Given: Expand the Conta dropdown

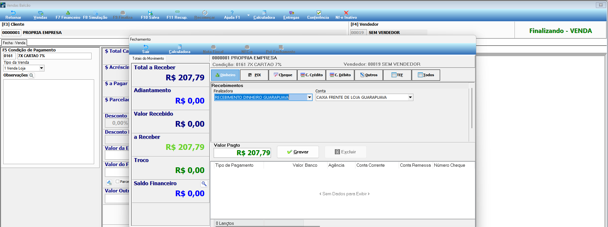Looking at the screenshot, I should tap(410, 97).
